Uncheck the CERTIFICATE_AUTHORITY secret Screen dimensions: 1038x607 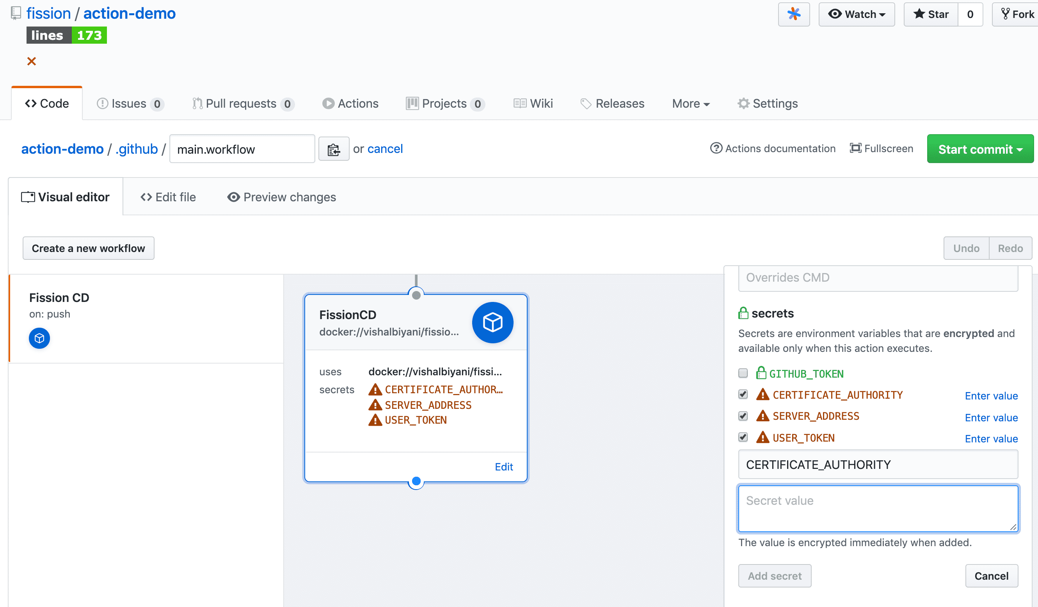click(x=743, y=394)
